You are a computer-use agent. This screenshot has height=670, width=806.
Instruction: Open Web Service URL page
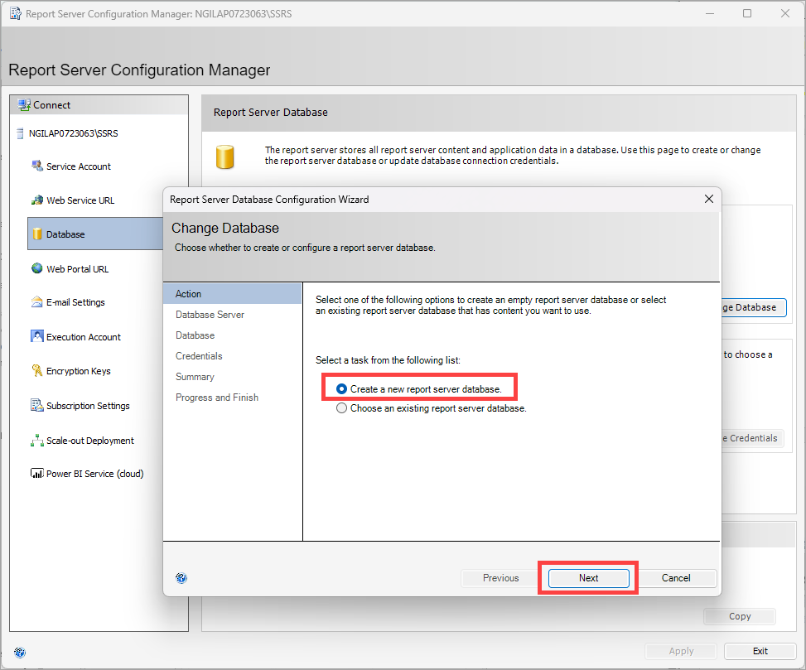pyautogui.click(x=80, y=200)
